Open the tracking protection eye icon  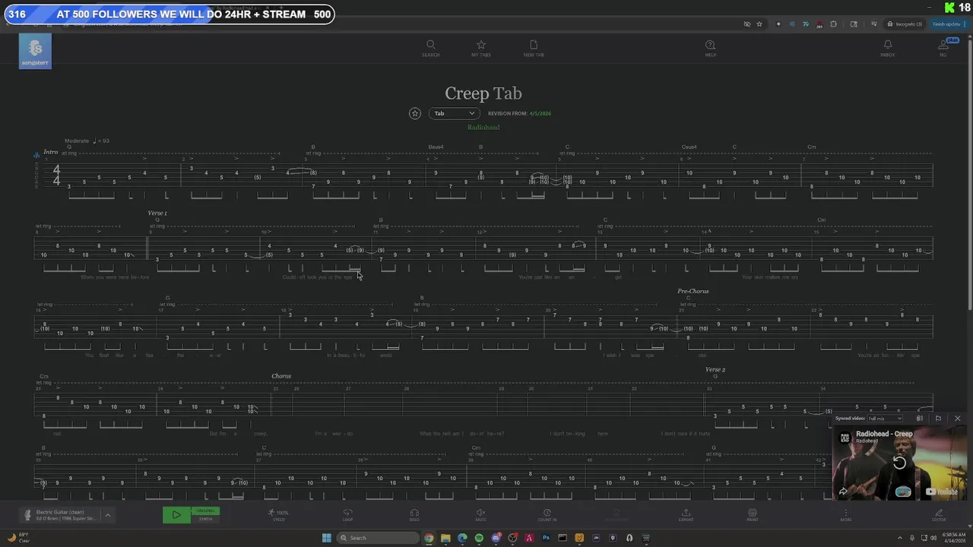(746, 24)
